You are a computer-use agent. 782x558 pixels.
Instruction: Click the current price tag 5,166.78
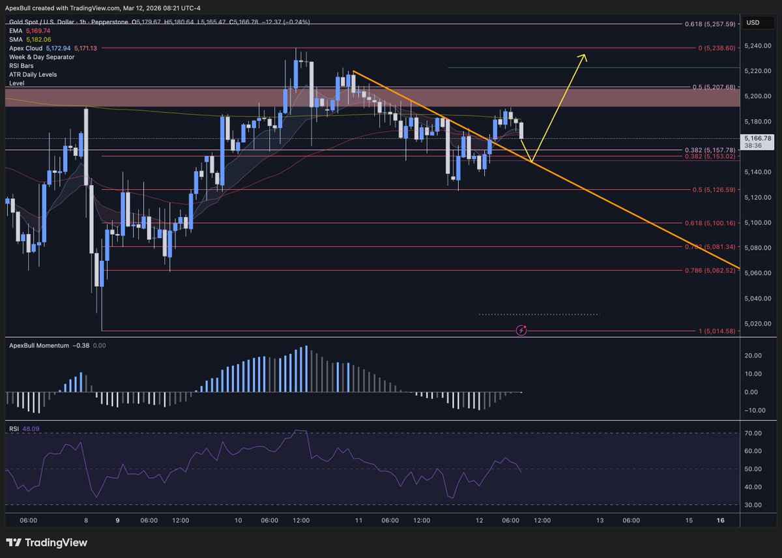(x=757, y=138)
